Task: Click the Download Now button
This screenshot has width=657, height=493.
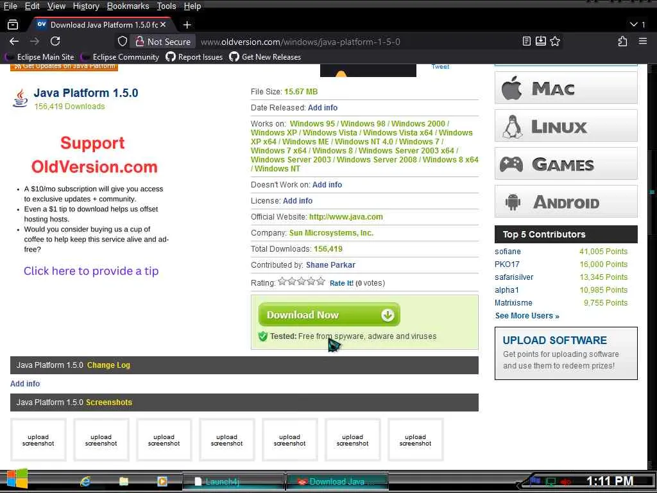Action: tap(329, 315)
